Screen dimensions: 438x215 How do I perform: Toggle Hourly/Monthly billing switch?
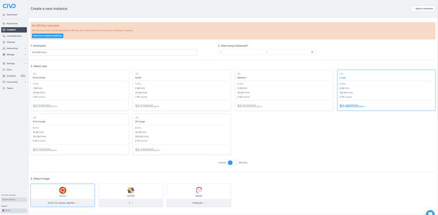tap(230, 163)
